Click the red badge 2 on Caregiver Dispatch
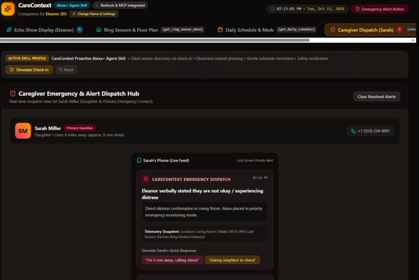Screen dimensions: 419x280 (399, 30)
